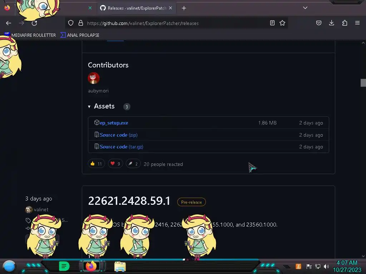Download Source code (zip)

pyautogui.click(x=119, y=135)
